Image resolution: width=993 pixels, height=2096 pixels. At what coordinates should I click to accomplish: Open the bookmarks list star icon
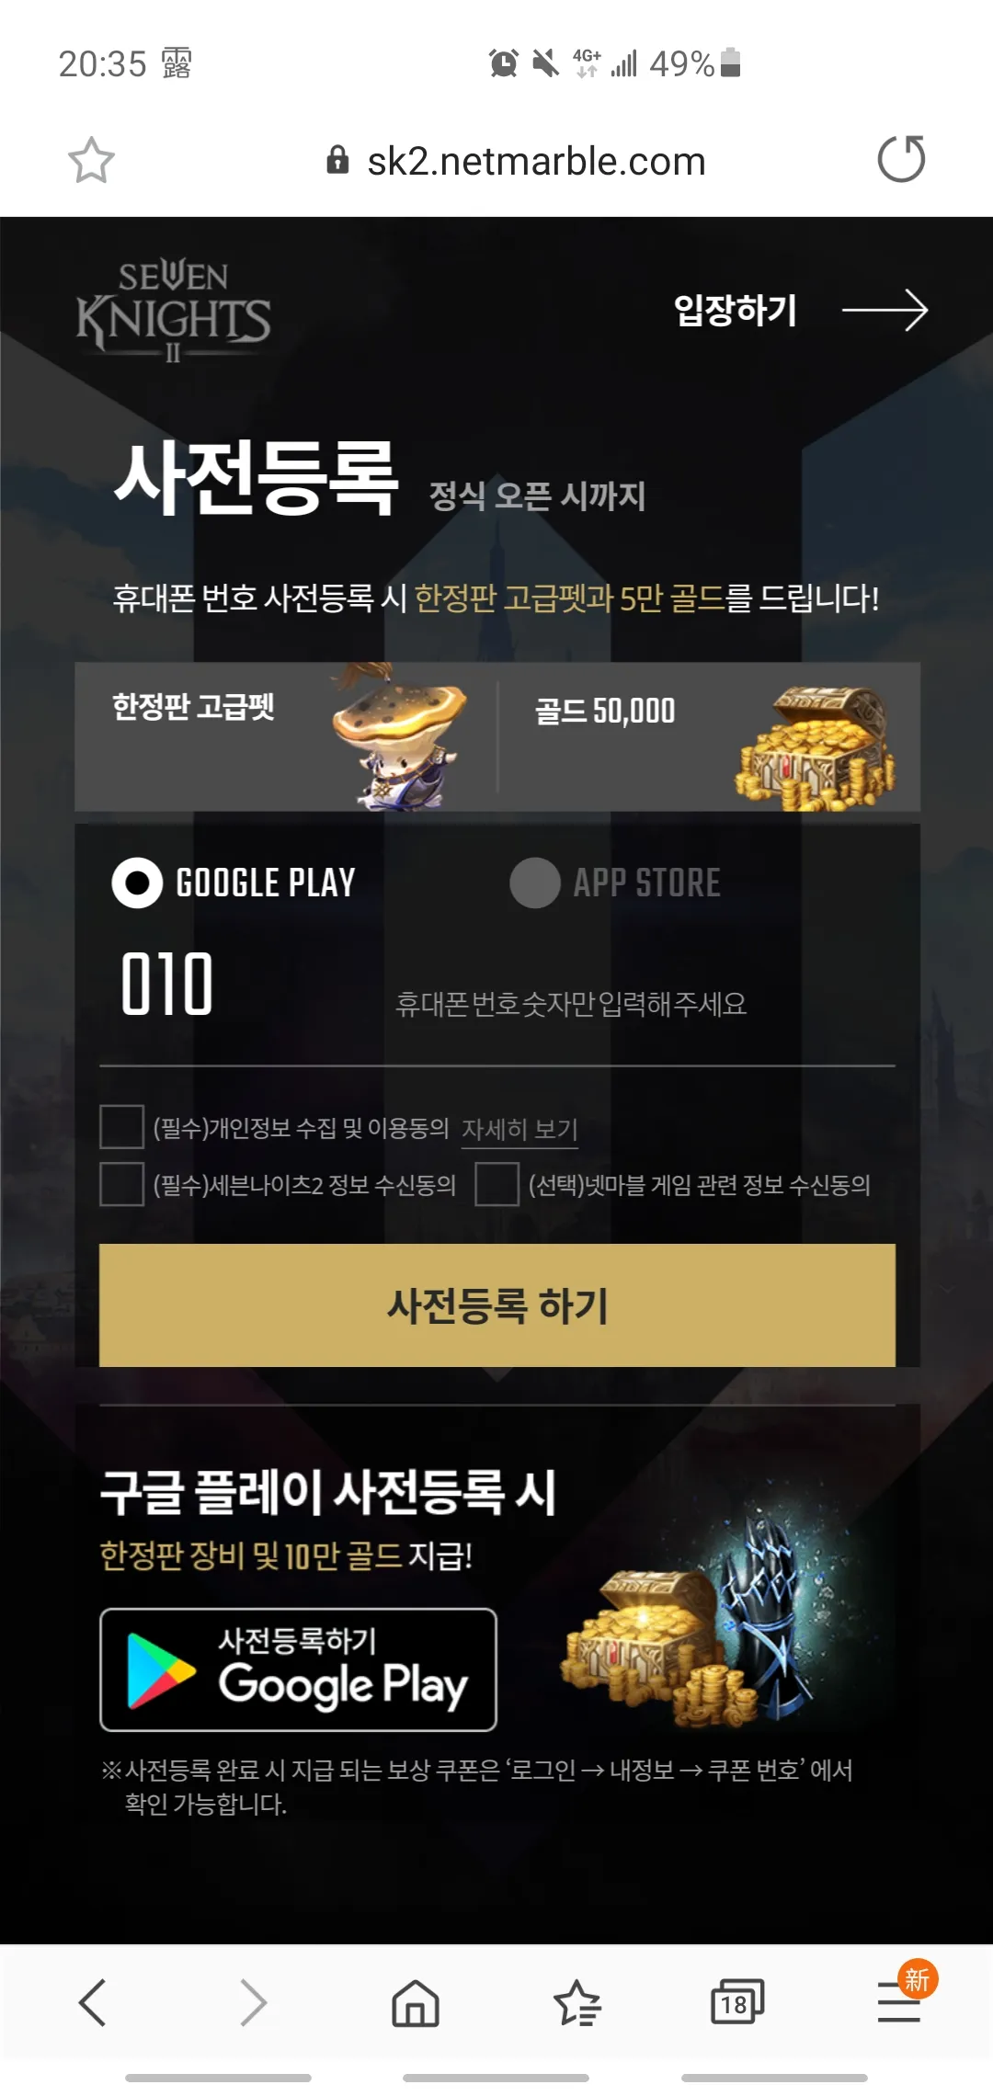pos(576,2002)
